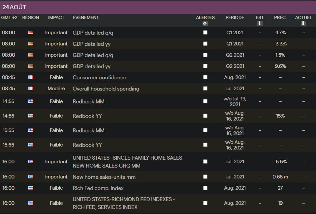Set alert checkbox for 15:55 Redbook YY

pos(205,145)
